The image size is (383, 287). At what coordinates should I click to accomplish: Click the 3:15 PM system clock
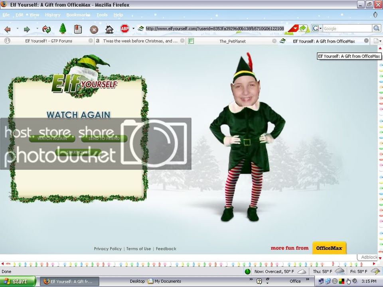tap(369, 281)
